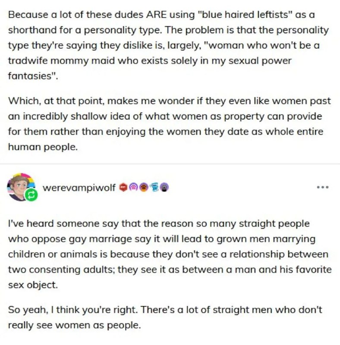Click the purple cat-face badge

[134, 187]
